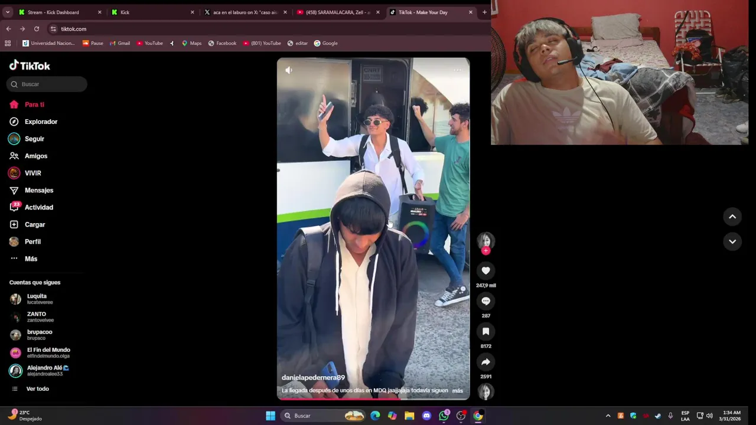The height and width of the screenshot is (425, 756).
Task: Show hidden system tray icons
Action: (608, 416)
